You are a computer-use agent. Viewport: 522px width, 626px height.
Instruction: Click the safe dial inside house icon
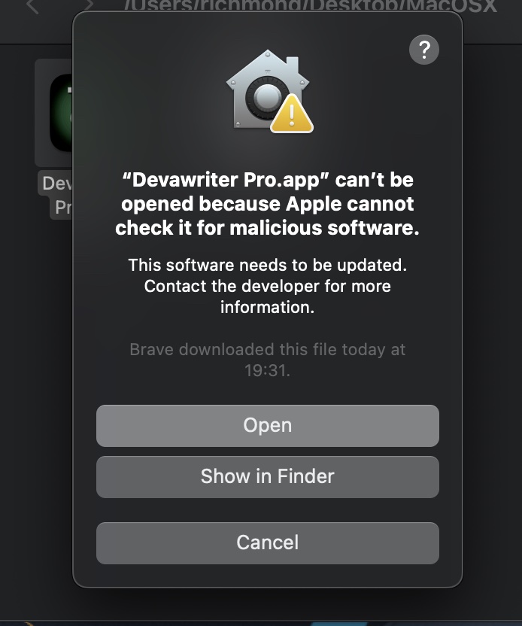pos(267,97)
